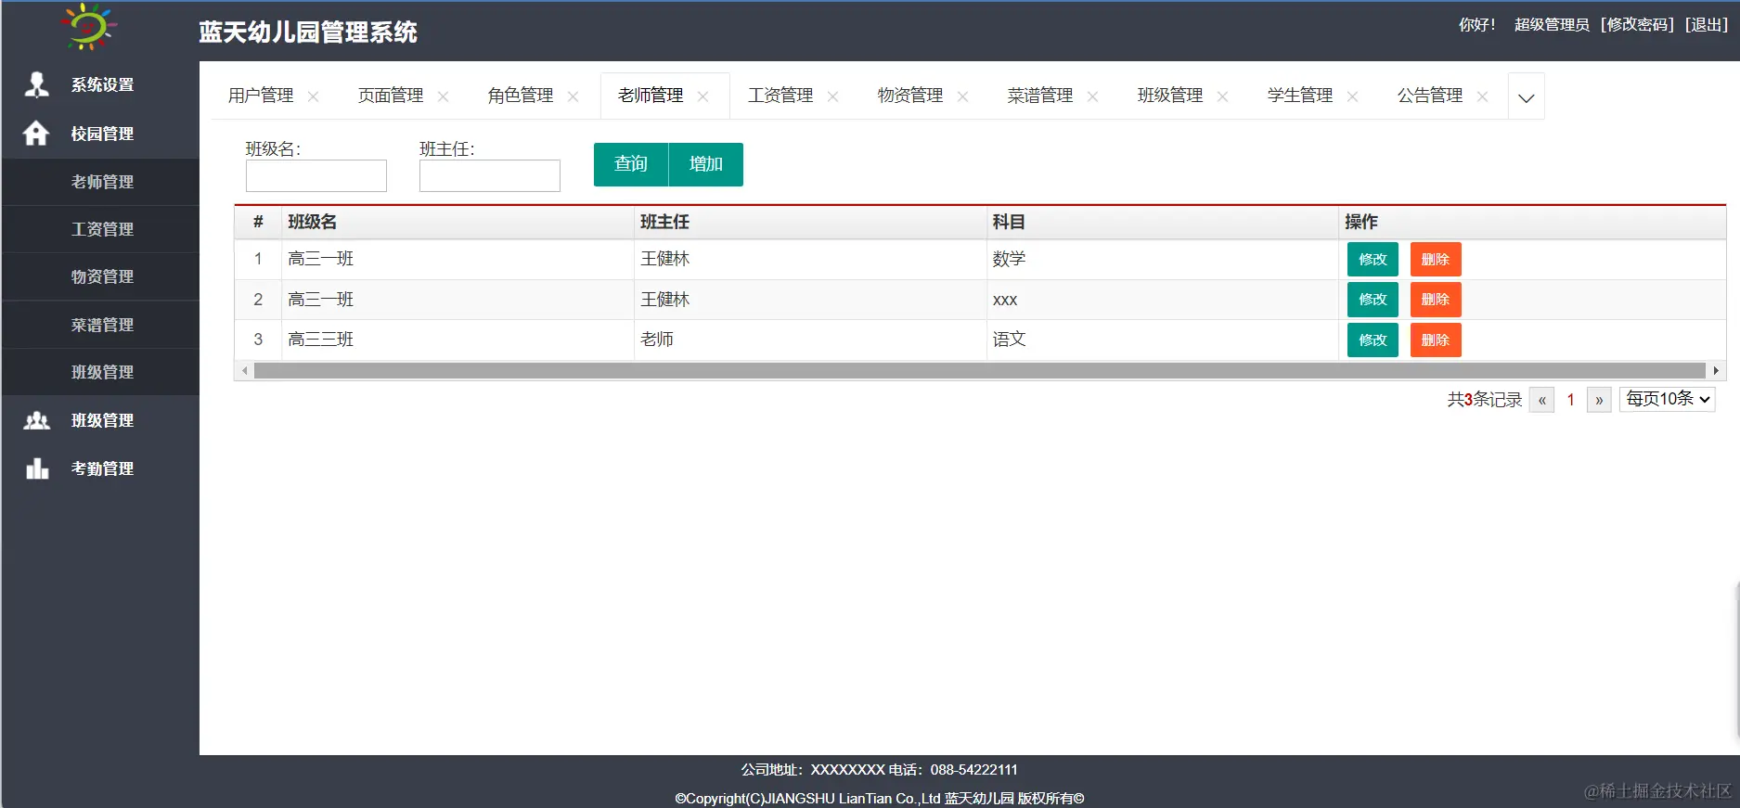Click the sidebar 班级管理 group icon
The image size is (1740, 808).
[x=36, y=420]
